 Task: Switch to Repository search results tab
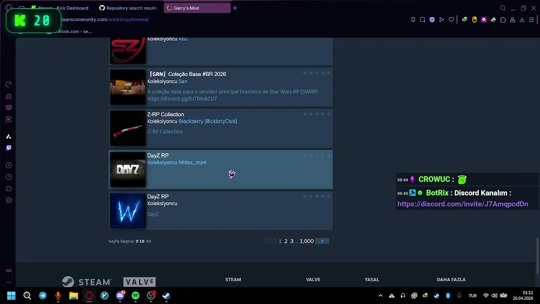point(128,8)
